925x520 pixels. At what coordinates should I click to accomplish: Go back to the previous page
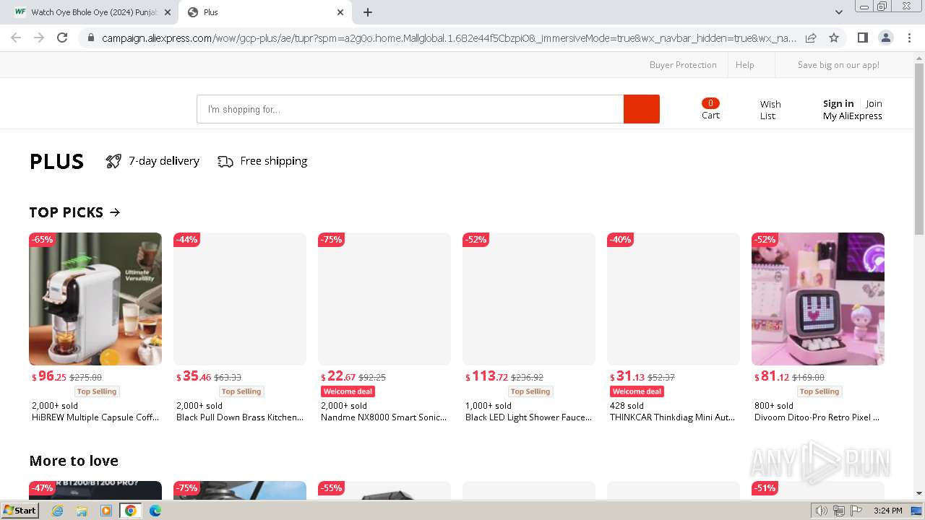click(x=16, y=38)
